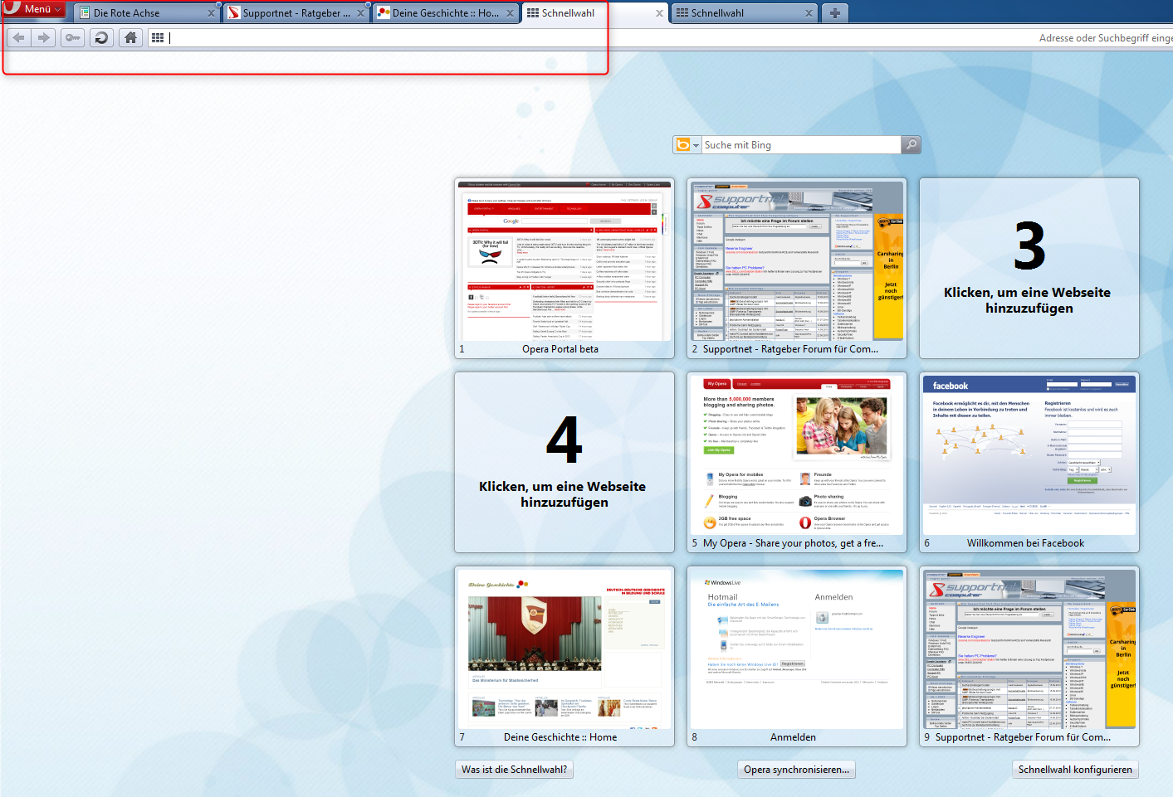This screenshot has width=1173, height=797.
Task: Open the Bing search engine dropdown
Action: 687,145
